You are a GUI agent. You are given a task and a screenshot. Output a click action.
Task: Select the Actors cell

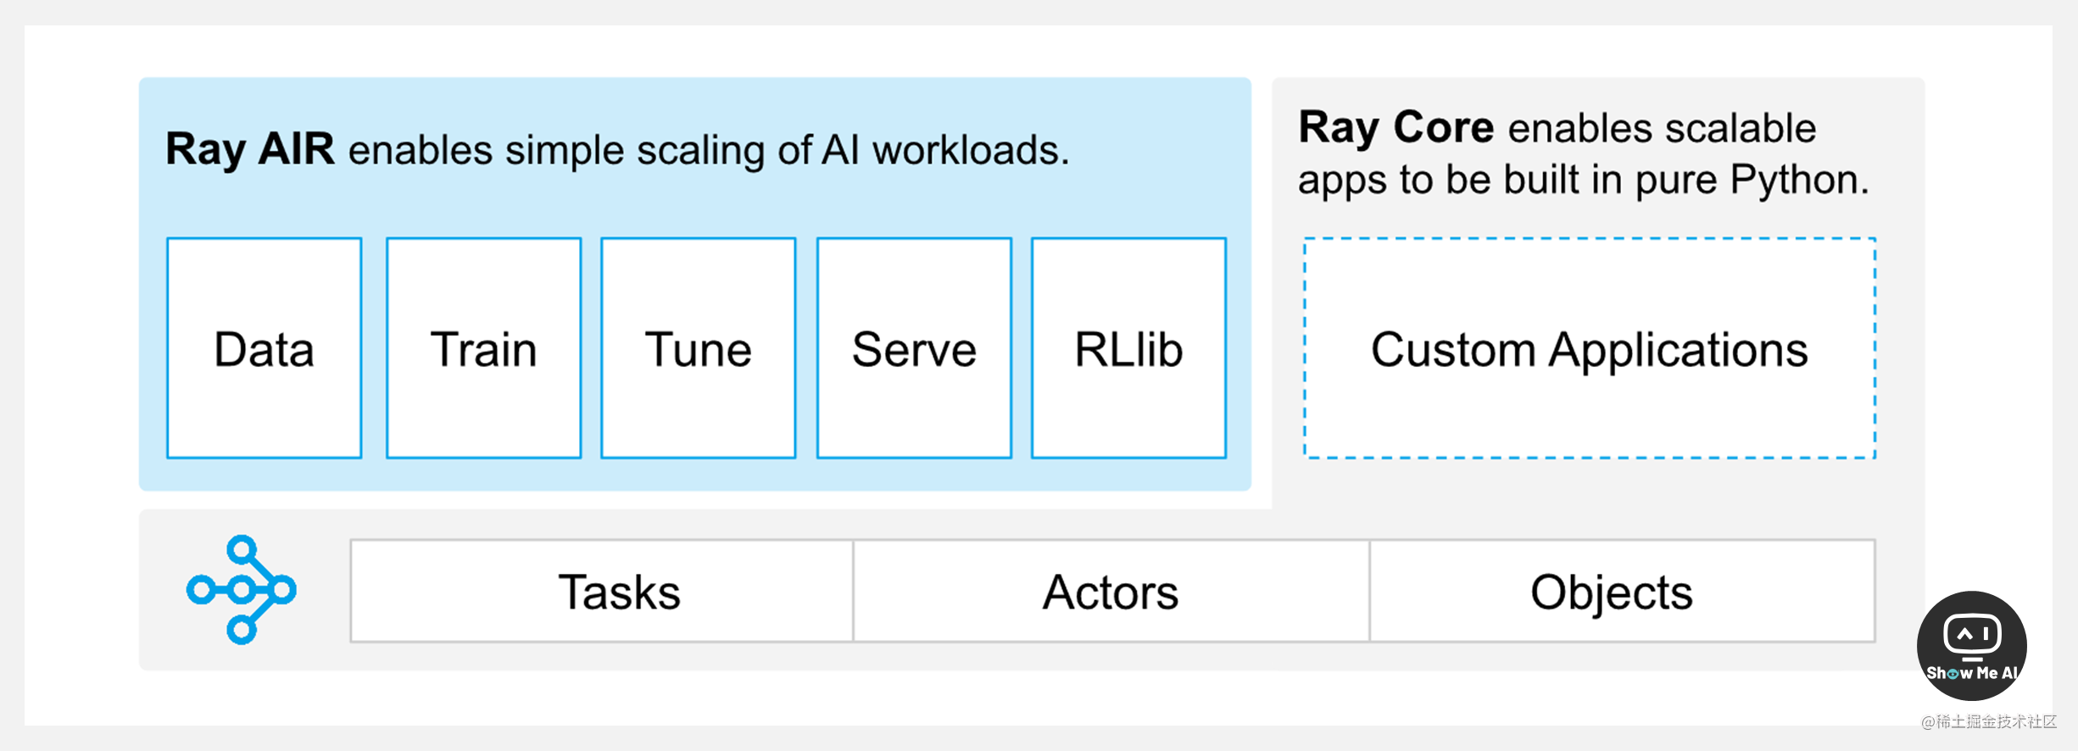click(1111, 591)
